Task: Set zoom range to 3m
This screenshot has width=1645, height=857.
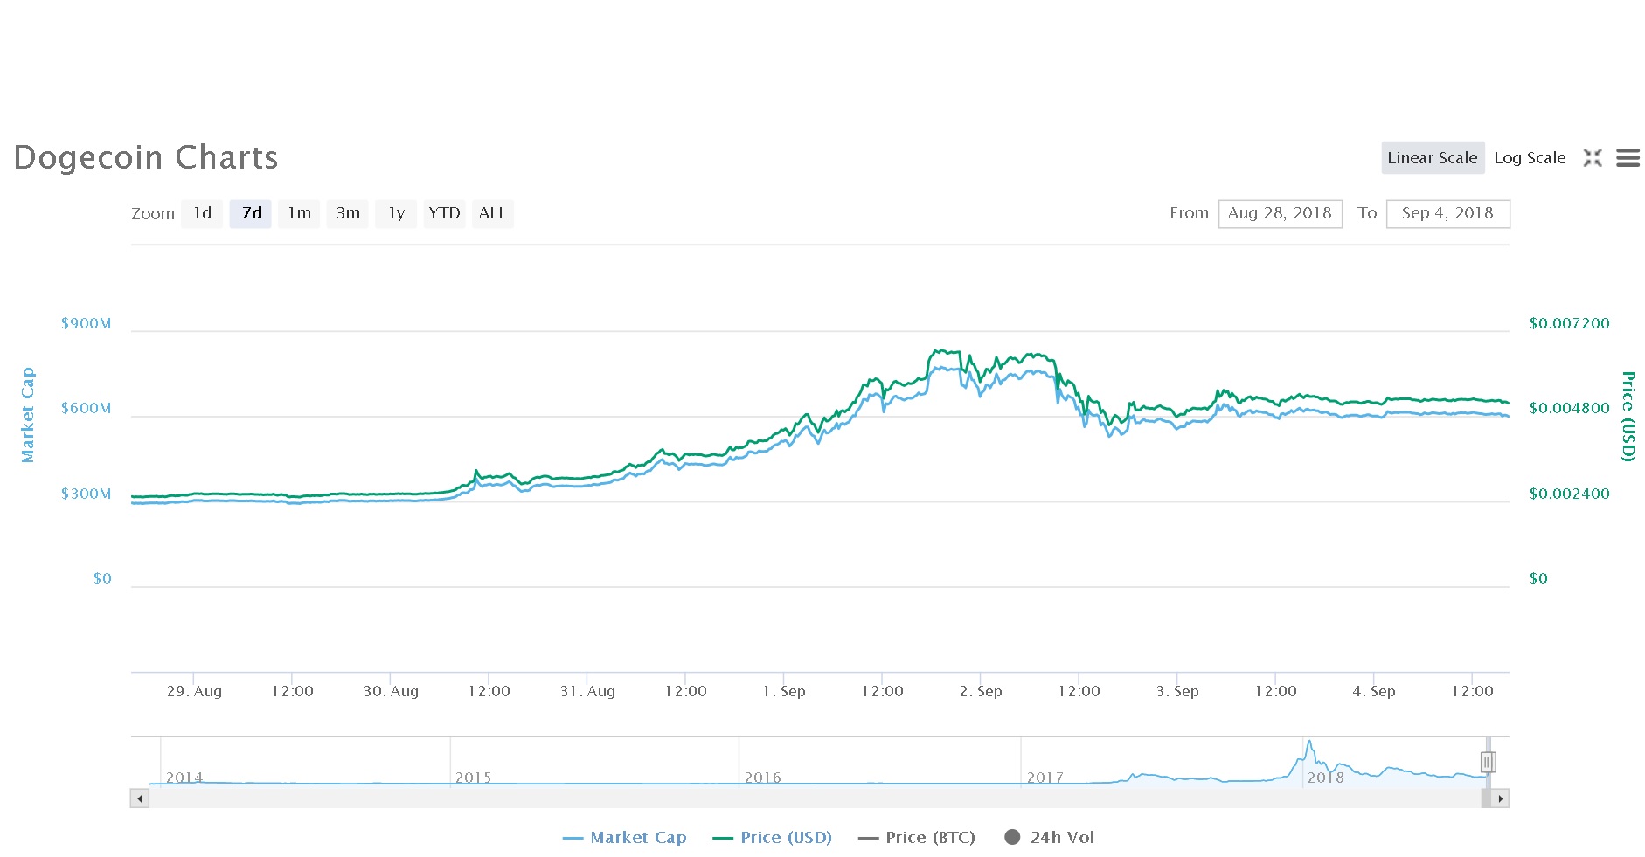Action: [348, 213]
